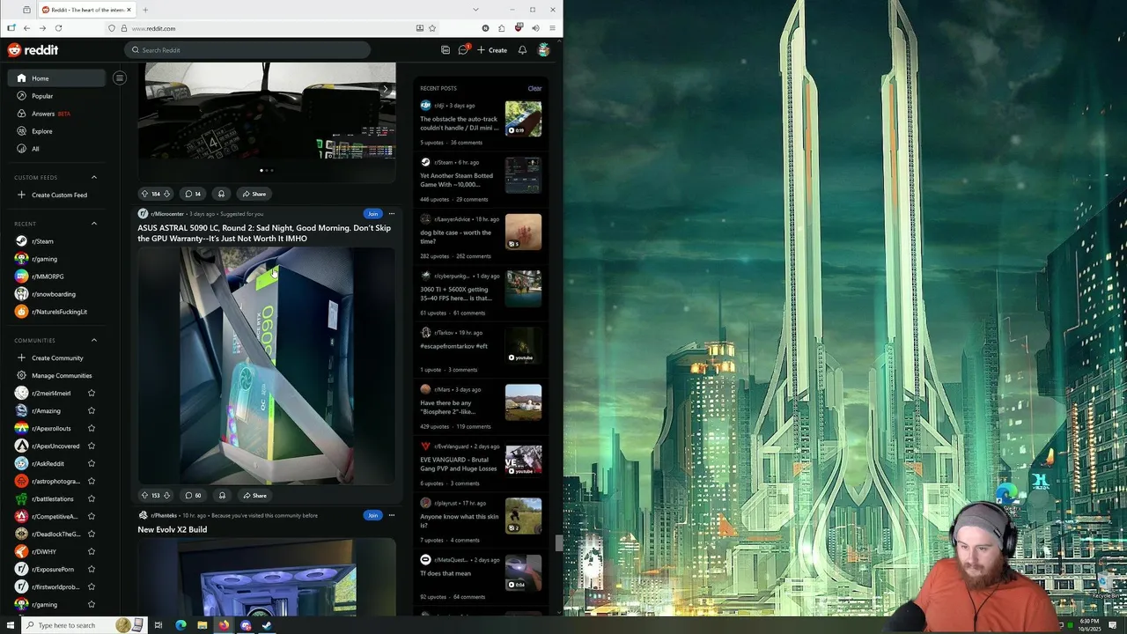The height and width of the screenshot is (634, 1127).
Task: Collapse the Custom Feeds section
Action: click(94, 178)
